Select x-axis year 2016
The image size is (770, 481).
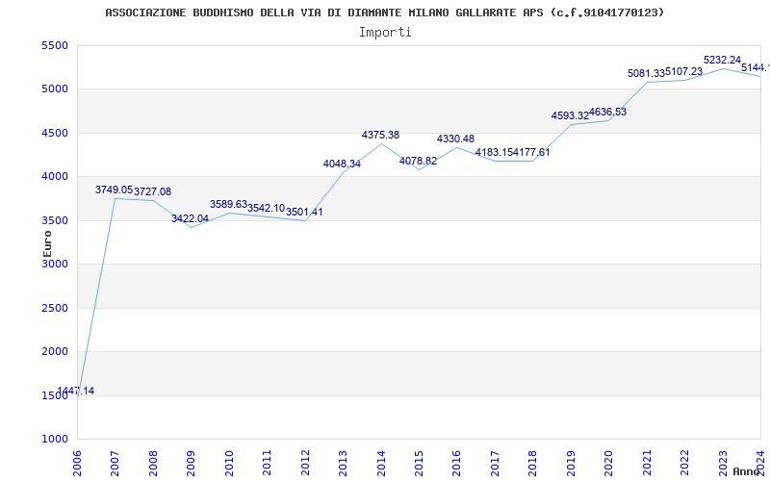(x=456, y=463)
